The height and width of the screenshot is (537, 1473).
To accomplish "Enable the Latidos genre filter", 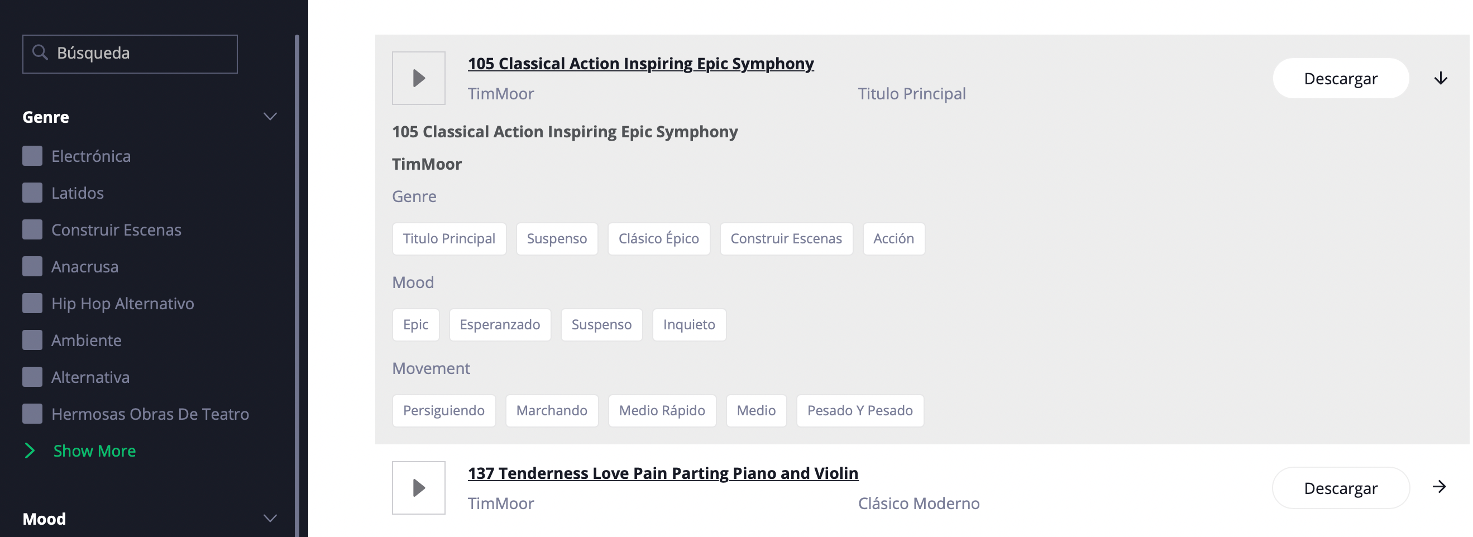I will (32, 193).
